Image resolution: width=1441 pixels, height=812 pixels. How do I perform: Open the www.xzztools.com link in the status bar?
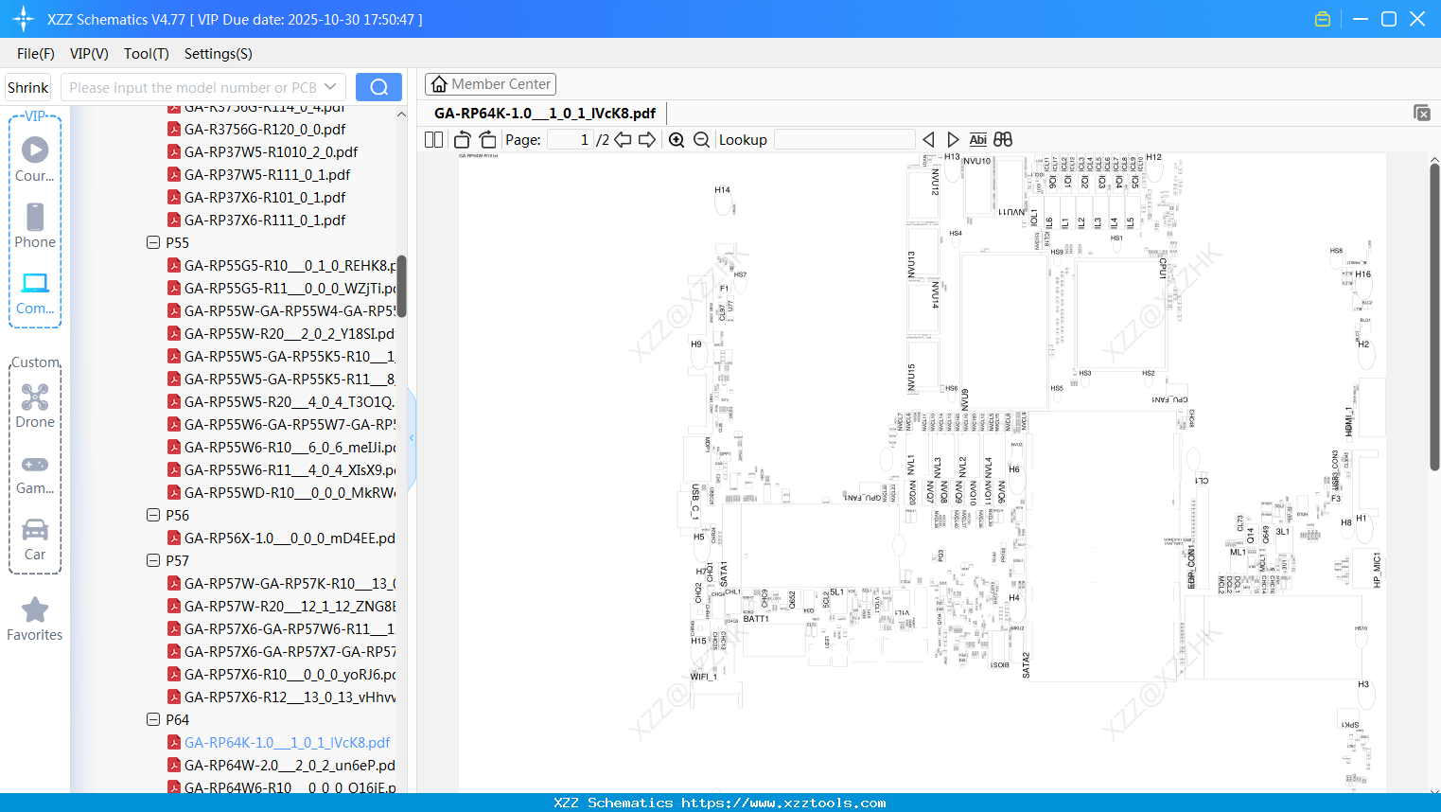[x=783, y=803]
